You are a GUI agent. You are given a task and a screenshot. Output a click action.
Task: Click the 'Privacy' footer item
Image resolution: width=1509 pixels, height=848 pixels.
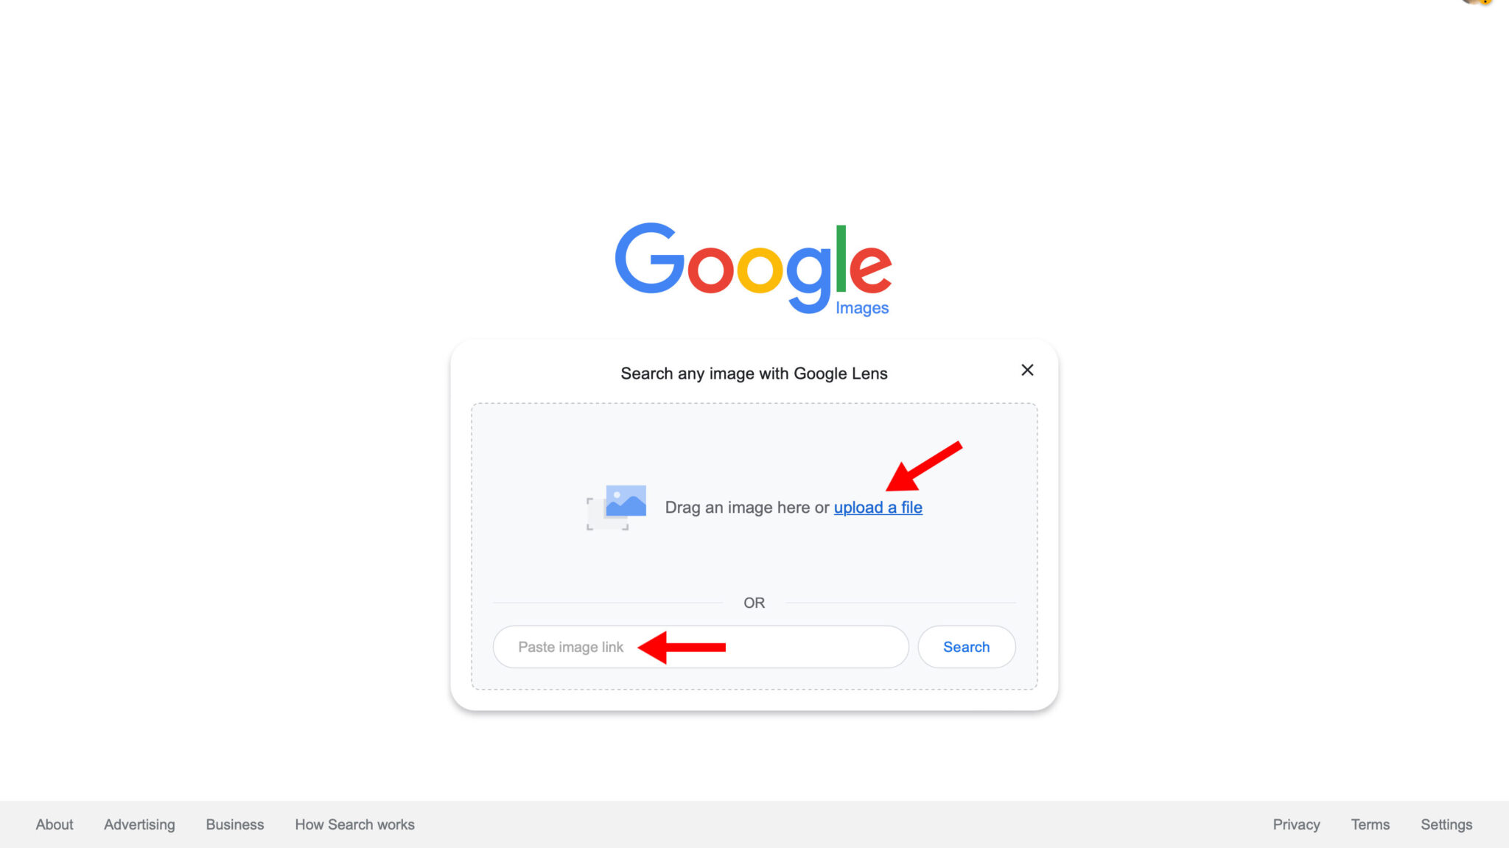1297,823
